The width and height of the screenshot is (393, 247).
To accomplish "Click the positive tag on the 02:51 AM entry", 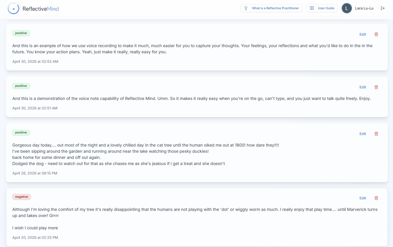I will tap(21, 86).
